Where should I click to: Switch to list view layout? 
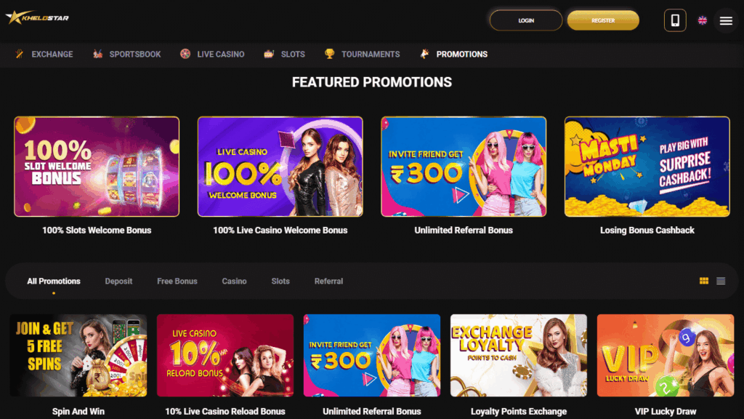[x=721, y=281]
